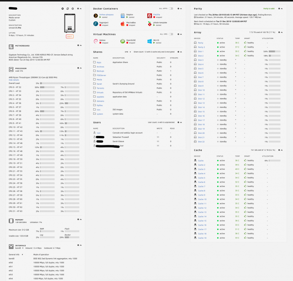Click the Motherboard settings gear
Screen dimensions: 293x281
coord(78,45)
